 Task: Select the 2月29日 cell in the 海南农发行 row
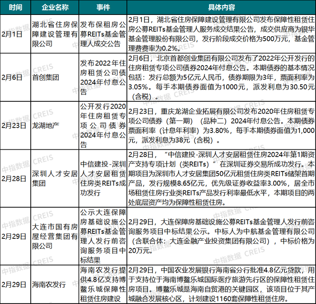click(15, 285)
